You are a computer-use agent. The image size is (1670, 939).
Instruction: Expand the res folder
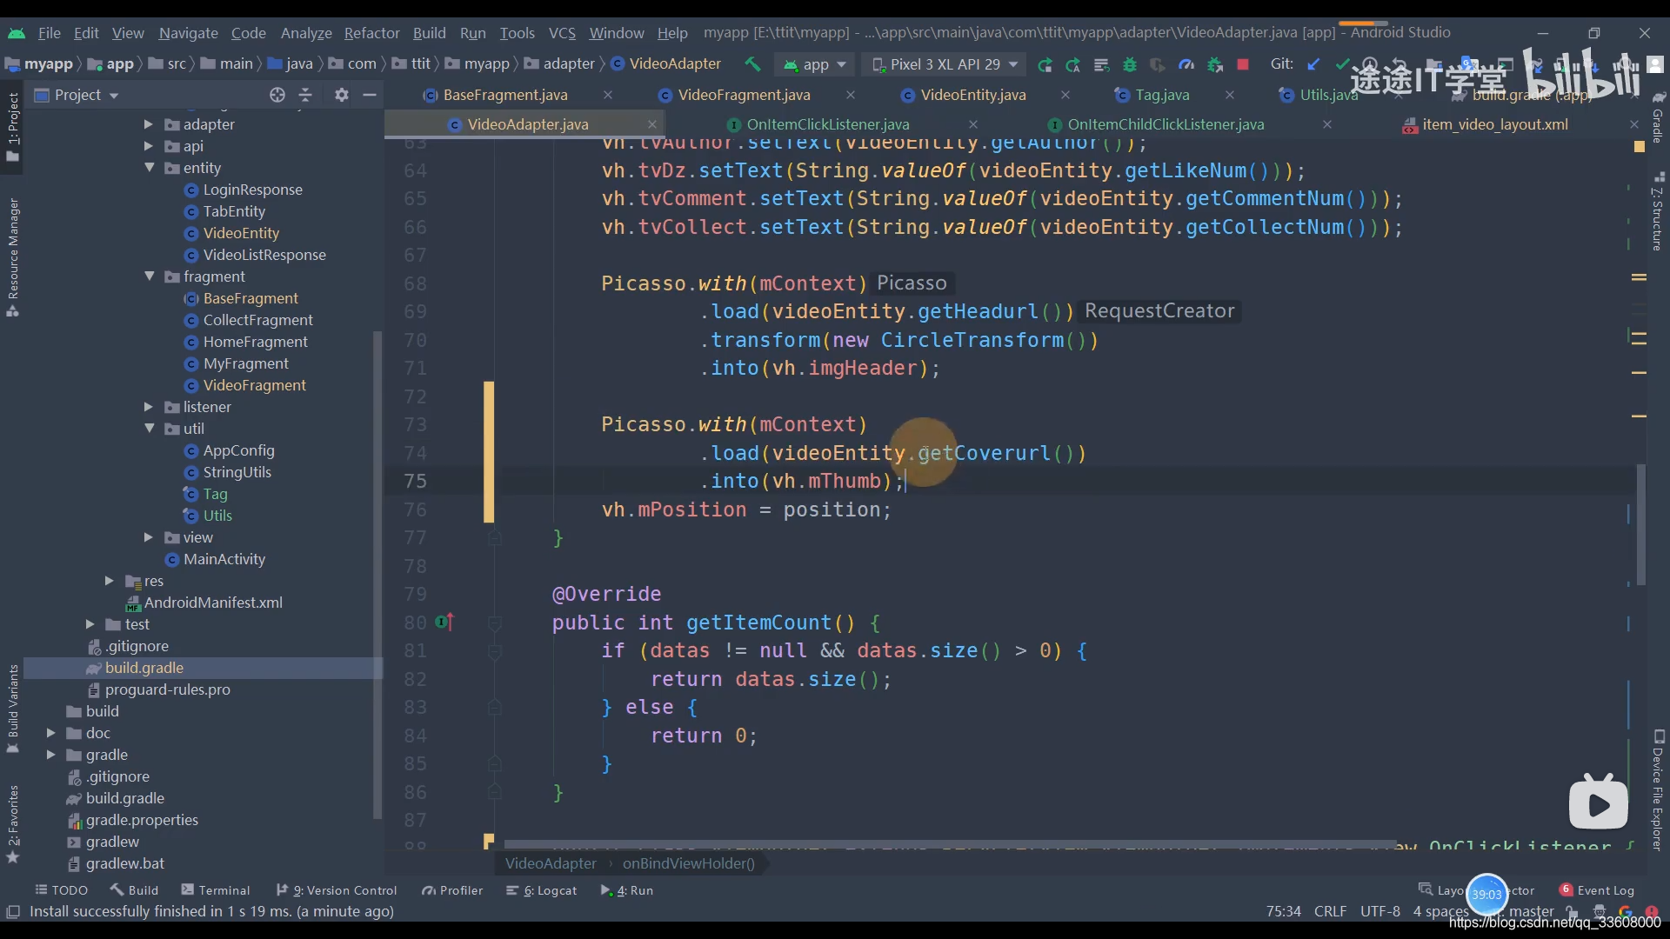coord(110,581)
